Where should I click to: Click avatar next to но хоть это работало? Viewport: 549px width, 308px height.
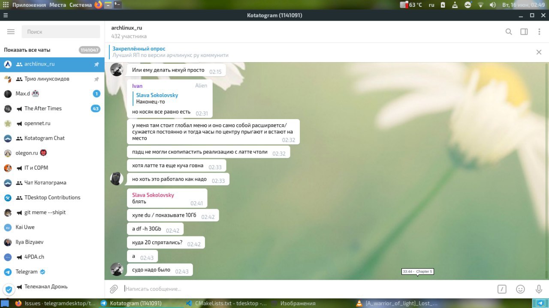117,179
